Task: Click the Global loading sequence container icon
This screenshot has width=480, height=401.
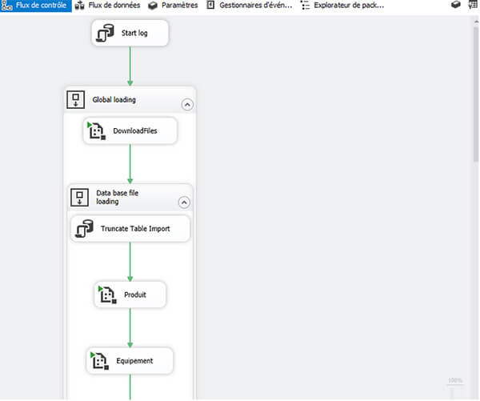Action: 75,101
